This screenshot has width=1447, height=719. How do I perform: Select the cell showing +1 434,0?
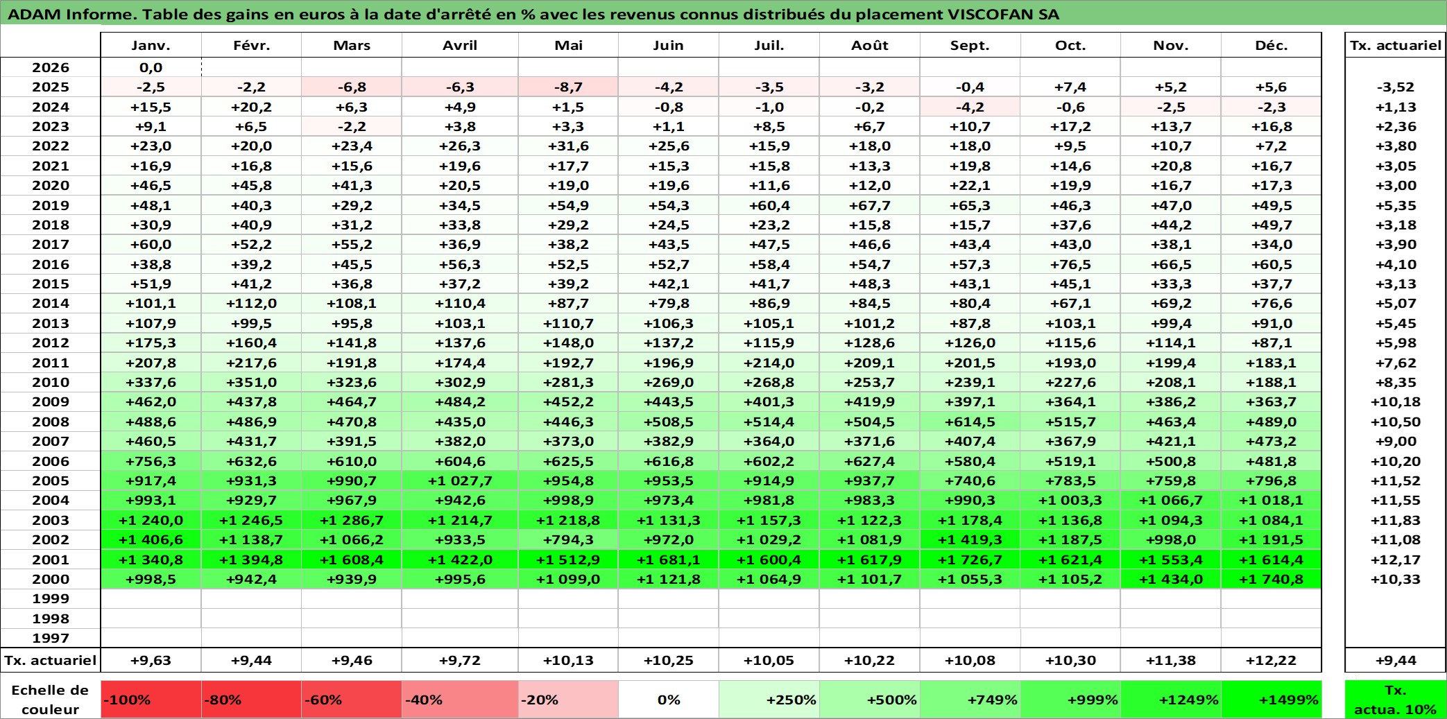pos(1171,579)
